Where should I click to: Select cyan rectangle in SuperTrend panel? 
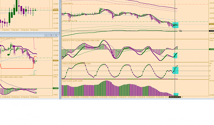click(176, 95)
